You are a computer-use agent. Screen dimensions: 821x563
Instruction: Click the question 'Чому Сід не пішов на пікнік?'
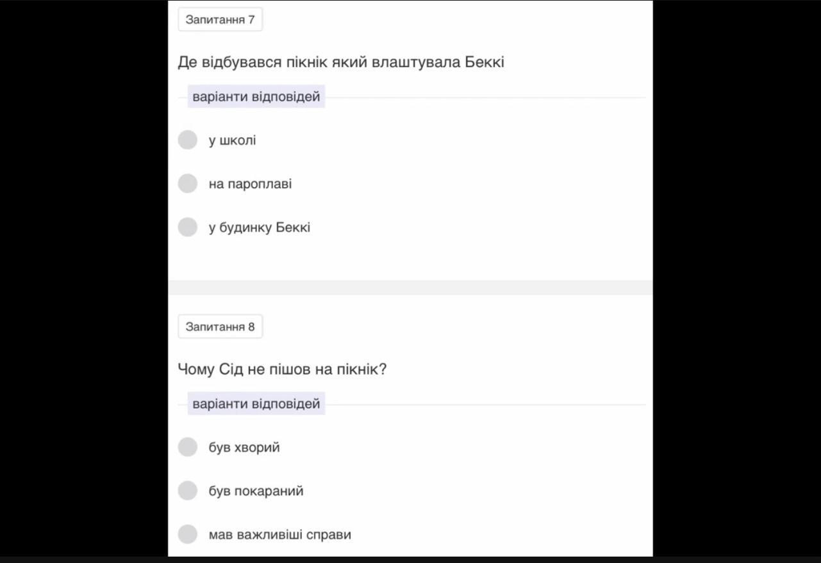pos(282,370)
